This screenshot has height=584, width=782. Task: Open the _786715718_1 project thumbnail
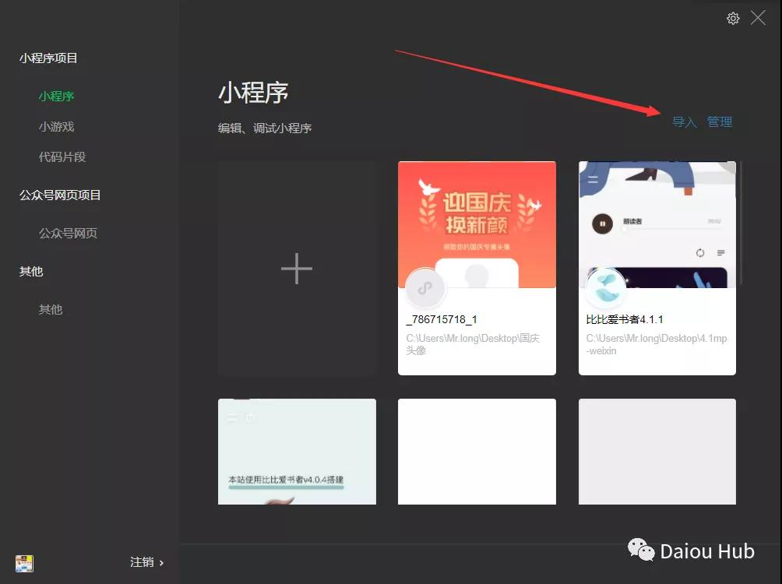[x=477, y=224]
